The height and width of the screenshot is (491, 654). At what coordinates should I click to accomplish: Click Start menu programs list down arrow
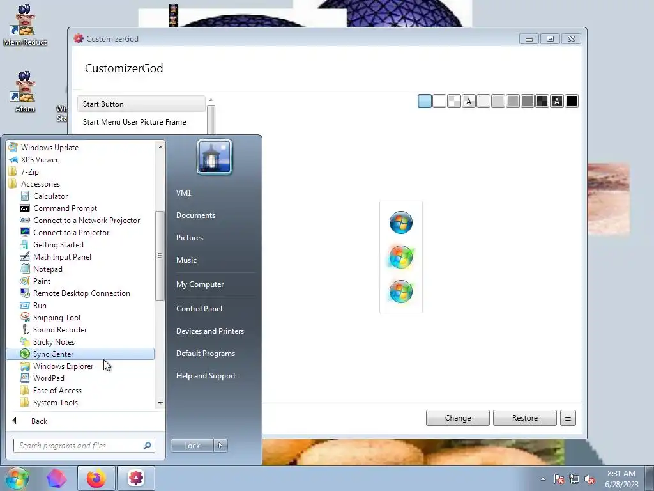[160, 403]
